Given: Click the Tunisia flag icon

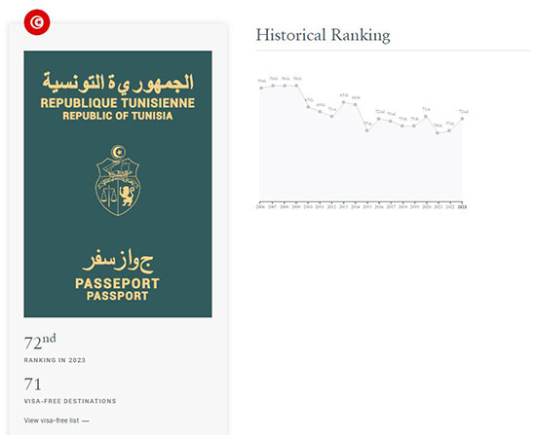Looking at the screenshot, I should tap(37, 22).
